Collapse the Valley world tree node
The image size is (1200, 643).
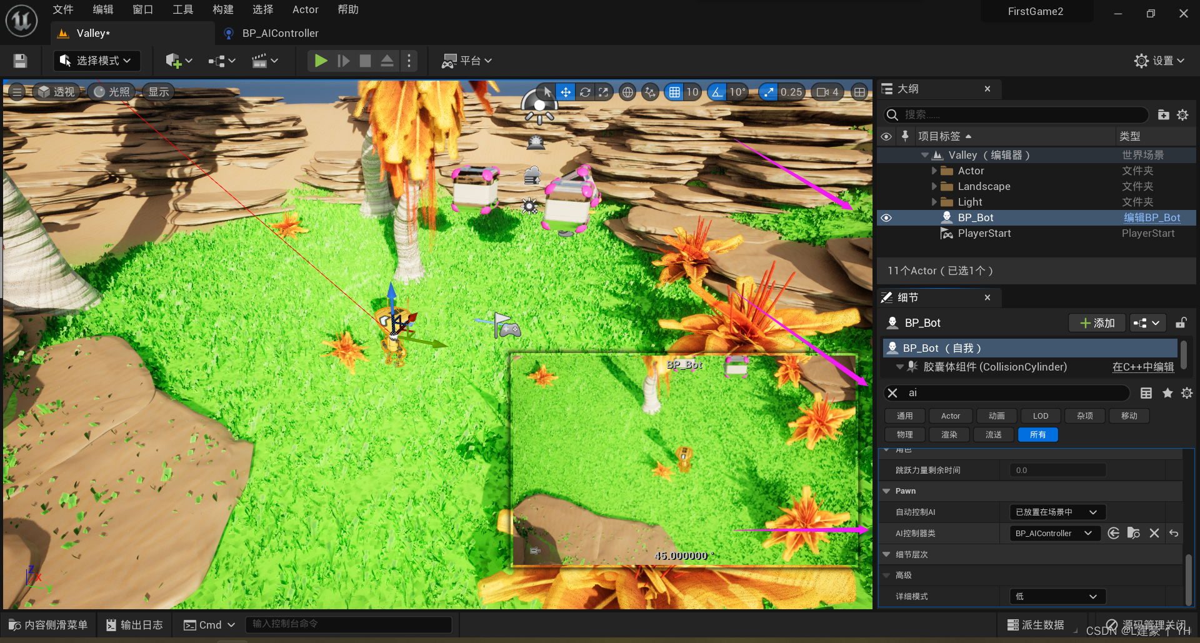(924, 155)
